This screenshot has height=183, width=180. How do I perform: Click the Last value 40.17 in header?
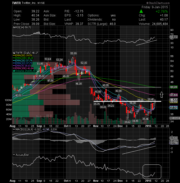coord(164,20)
